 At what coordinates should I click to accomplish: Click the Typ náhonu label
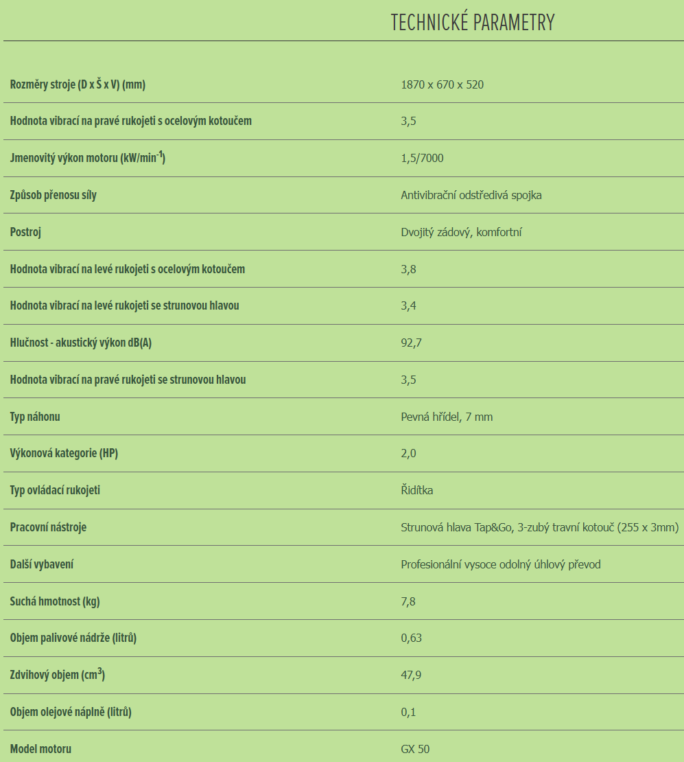coord(40,417)
